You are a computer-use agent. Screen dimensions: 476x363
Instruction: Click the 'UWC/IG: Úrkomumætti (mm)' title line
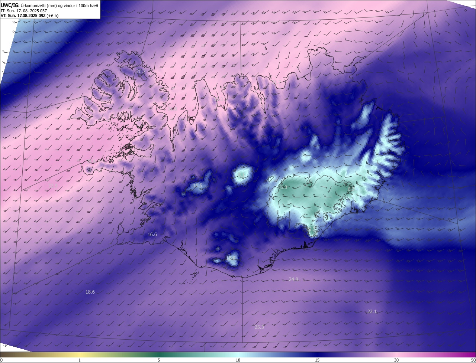(49, 5)
